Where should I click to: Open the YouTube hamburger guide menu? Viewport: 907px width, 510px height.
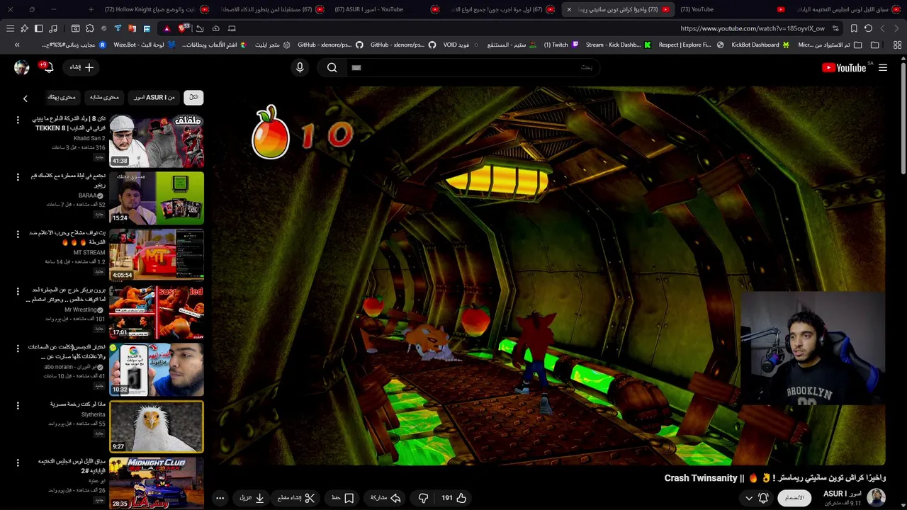click(883, 67)
